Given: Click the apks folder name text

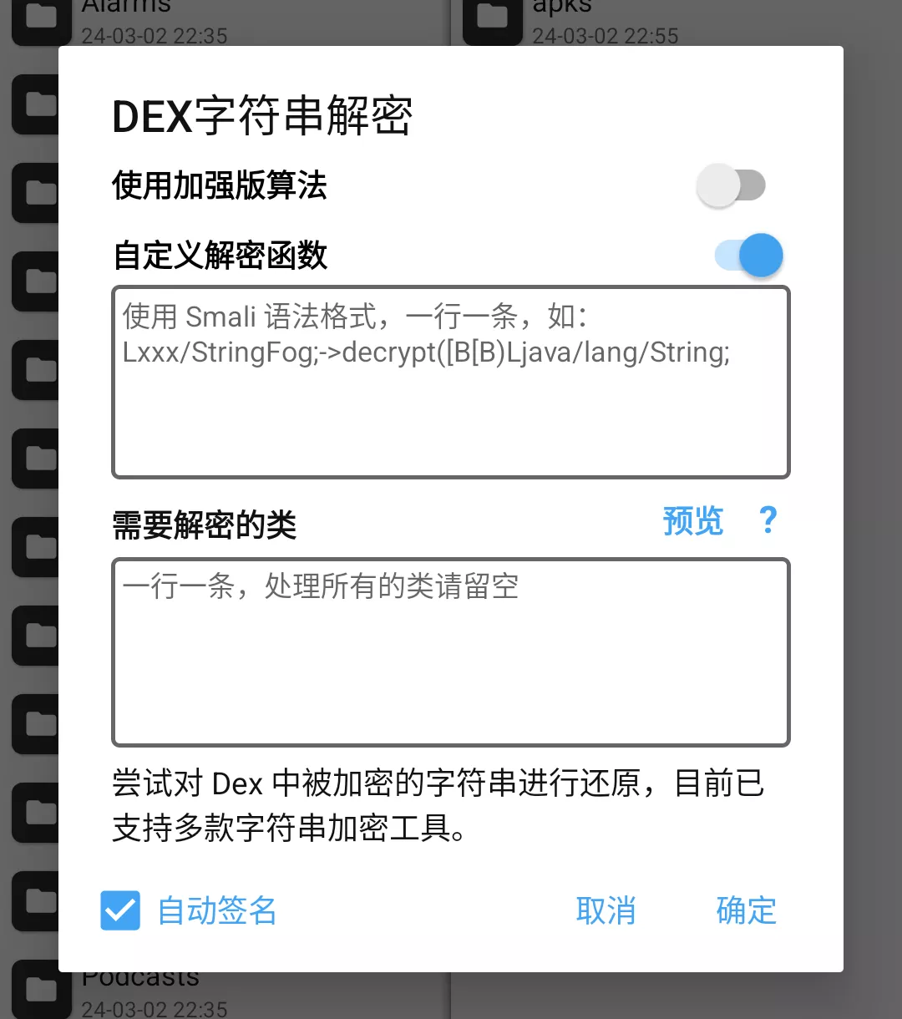Looking at the screenshot, I should click(x=562, y=8).
